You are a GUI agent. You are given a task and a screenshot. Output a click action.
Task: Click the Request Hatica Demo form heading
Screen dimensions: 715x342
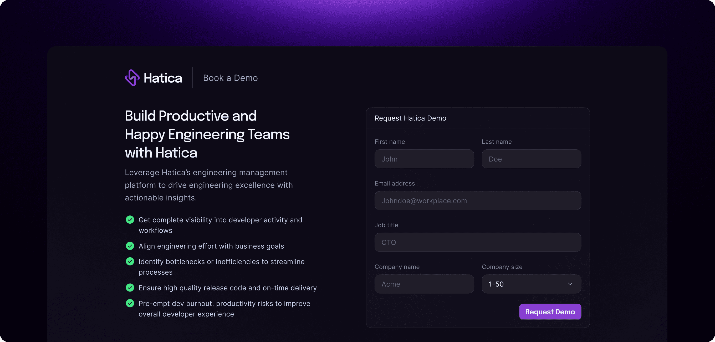pos(410,118)
